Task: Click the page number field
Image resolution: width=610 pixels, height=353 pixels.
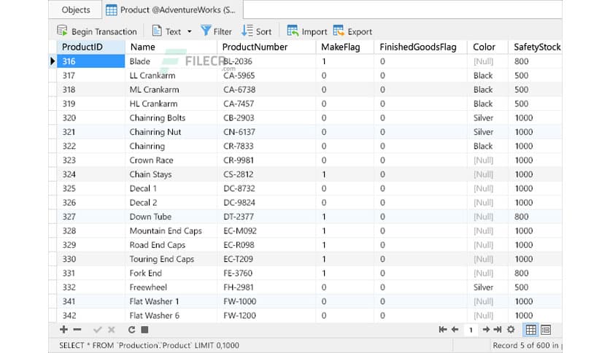Action: pyautogui.click(x=471, y=330)
